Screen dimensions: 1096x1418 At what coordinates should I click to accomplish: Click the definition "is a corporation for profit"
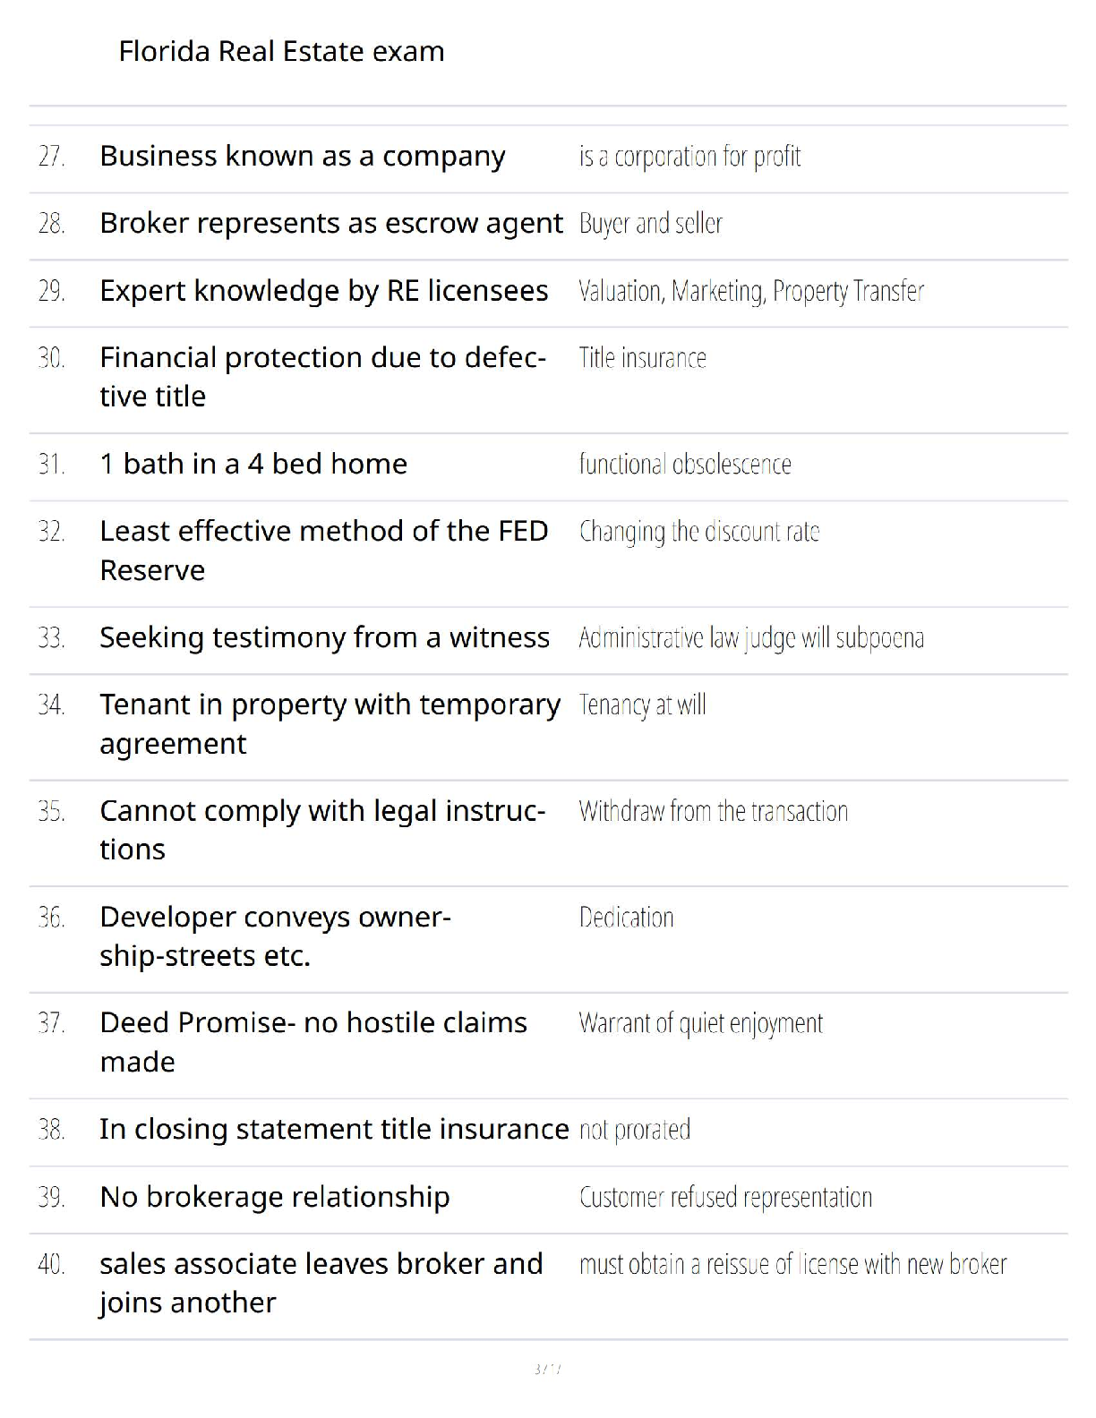689,157
